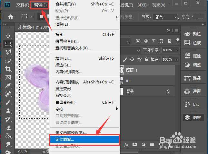Screen dimensions: 208x154
Task: Open the Layers panel options menu
Action: click(x=177, y=30)
